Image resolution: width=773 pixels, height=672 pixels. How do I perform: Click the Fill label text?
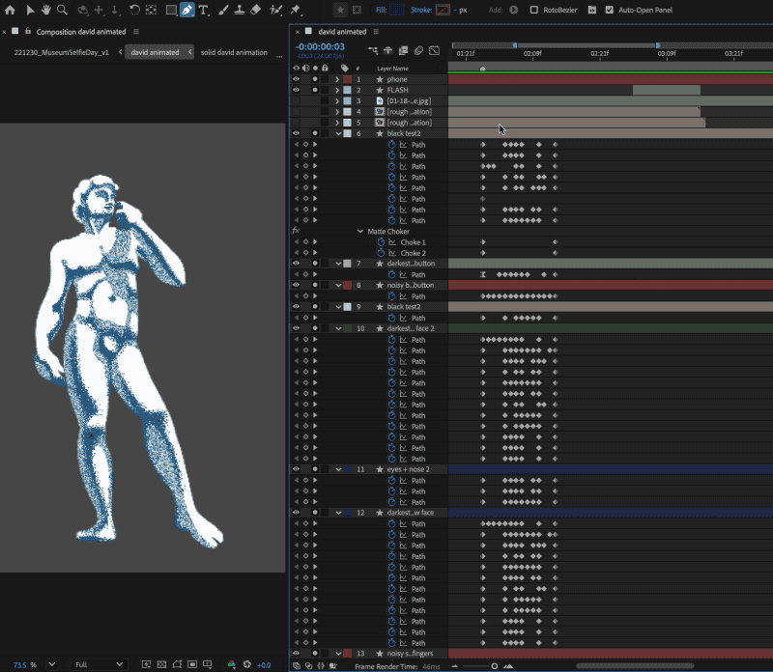(381, 10)
